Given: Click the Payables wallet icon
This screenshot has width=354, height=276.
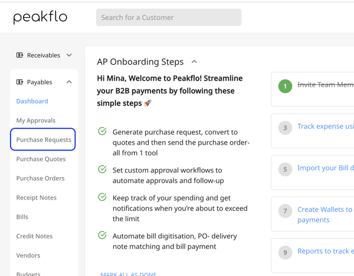Looking at the screenshot, I should click(20, 82).
